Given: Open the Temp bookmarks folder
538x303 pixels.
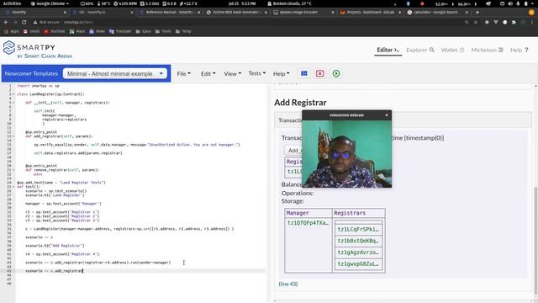Looking at the screenshot, I should (x=183, y=31).
